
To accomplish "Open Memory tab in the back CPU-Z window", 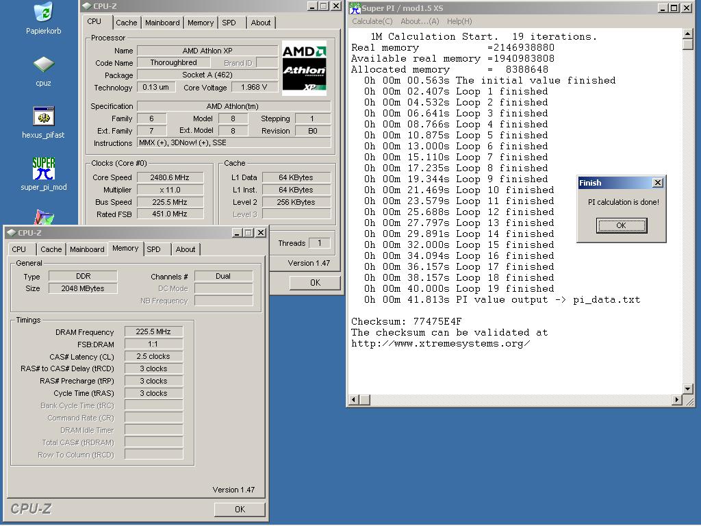I will [201, 23].
